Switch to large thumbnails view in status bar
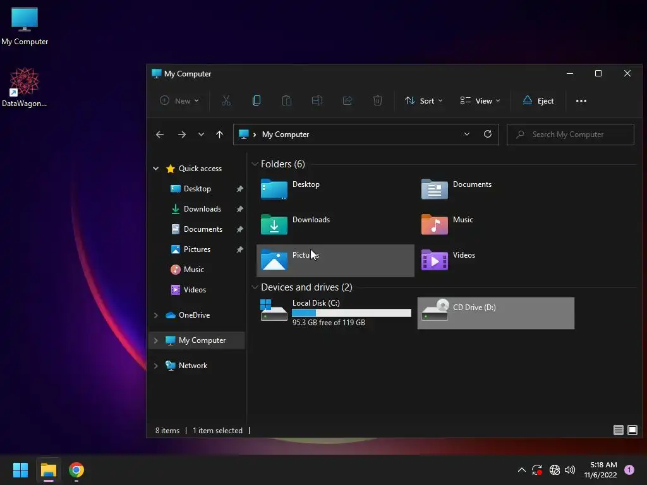 (632, 430)
